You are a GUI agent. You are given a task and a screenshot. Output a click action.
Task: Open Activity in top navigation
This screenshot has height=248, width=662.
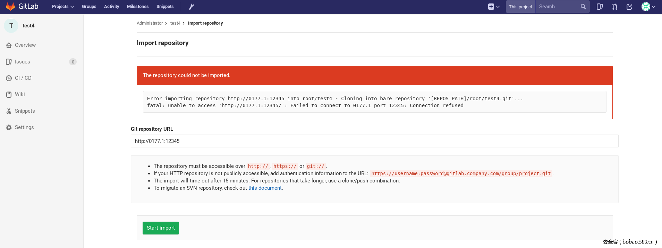[111, 7]
